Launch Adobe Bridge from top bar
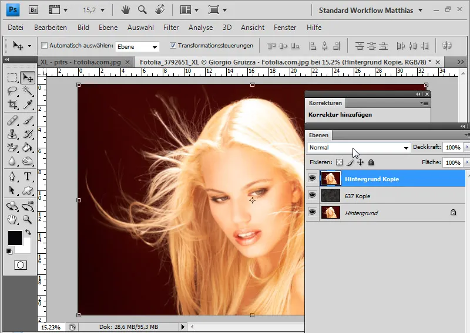 (33, 10)
